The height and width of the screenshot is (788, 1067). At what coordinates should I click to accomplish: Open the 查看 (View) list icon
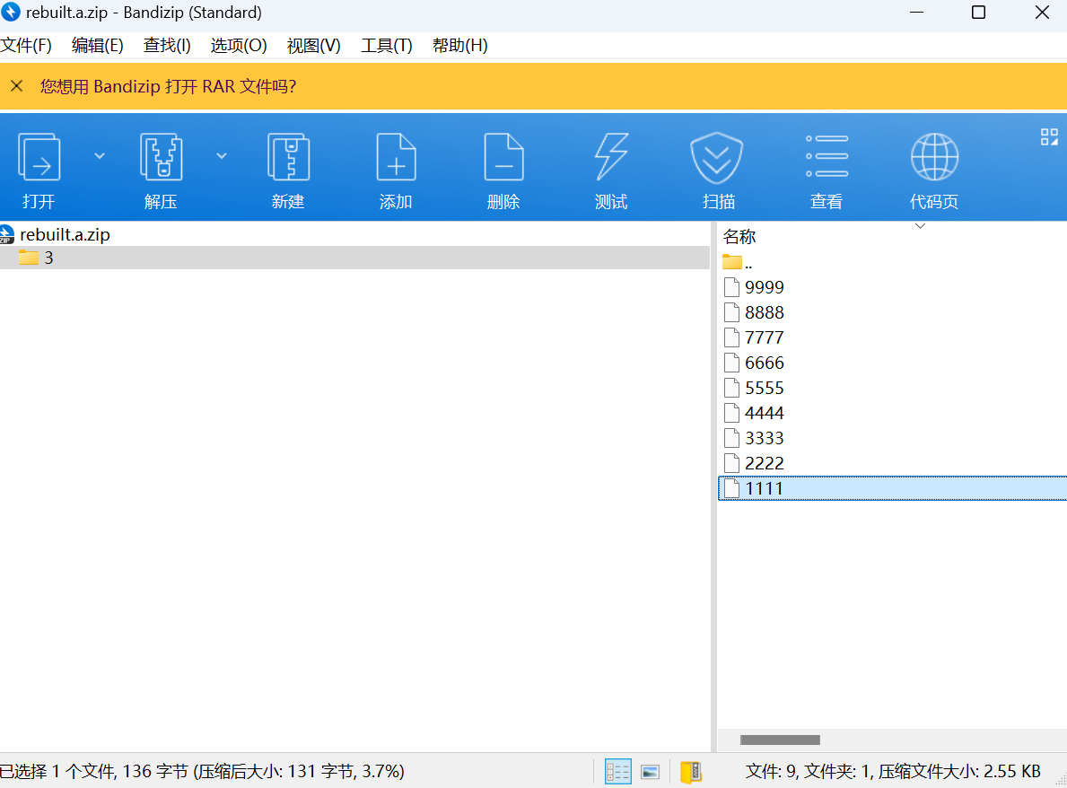coord(826,156)
